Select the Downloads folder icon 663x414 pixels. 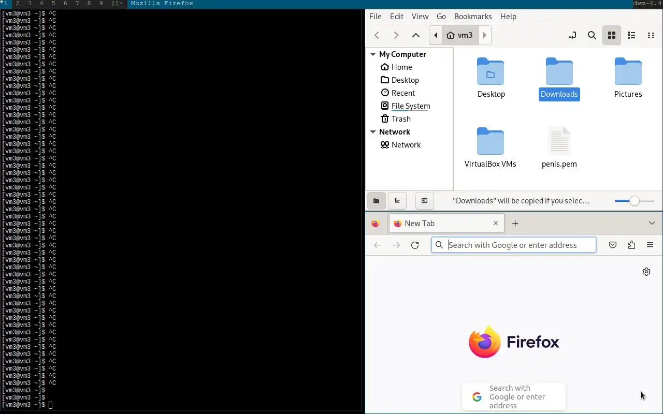559,72
